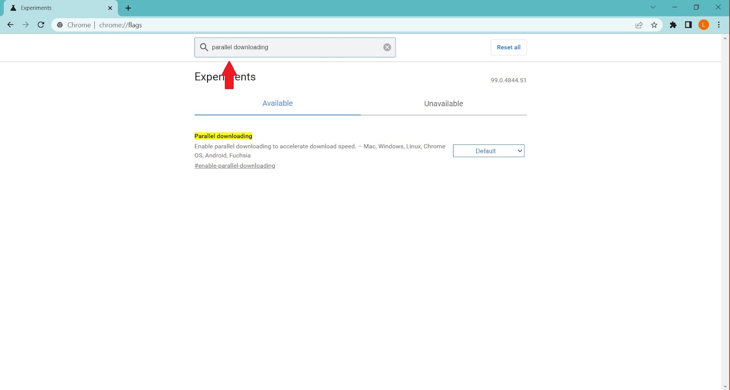Open the Parallel downloading Default dropdown
The width and height of the screenshot is (730, 390).
click(489, 151)
